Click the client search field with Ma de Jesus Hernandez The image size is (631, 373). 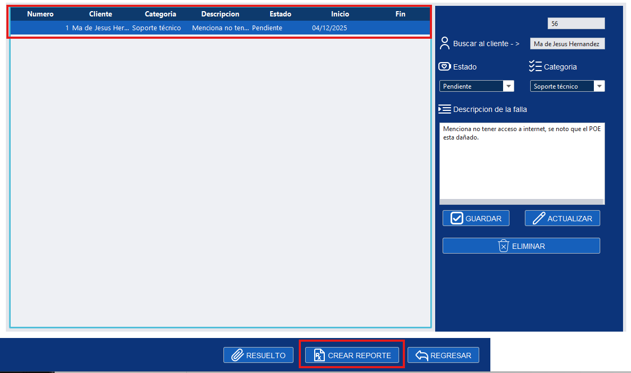pyautogui.click(x=567, y=44)
